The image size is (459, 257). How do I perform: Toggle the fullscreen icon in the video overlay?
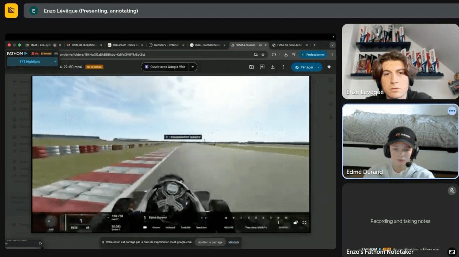tap(304, 222)
